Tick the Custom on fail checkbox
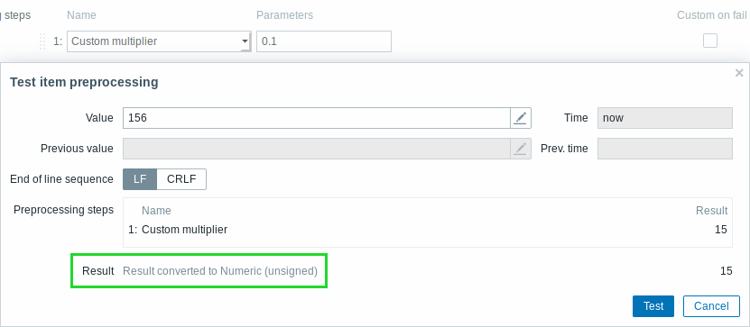 [709, 41]
